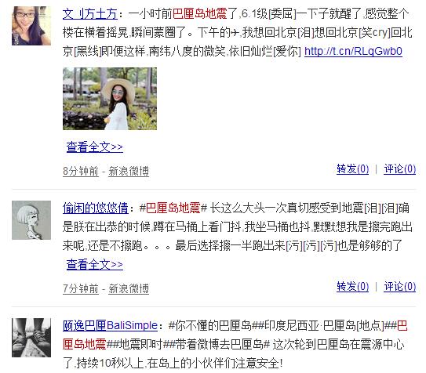Click the '8分钟前' timestamp link

point(81,171)
